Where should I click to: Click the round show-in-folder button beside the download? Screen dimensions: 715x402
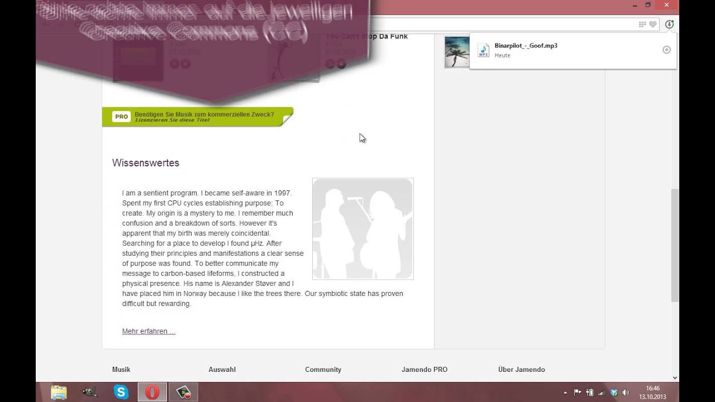[666, 50]
